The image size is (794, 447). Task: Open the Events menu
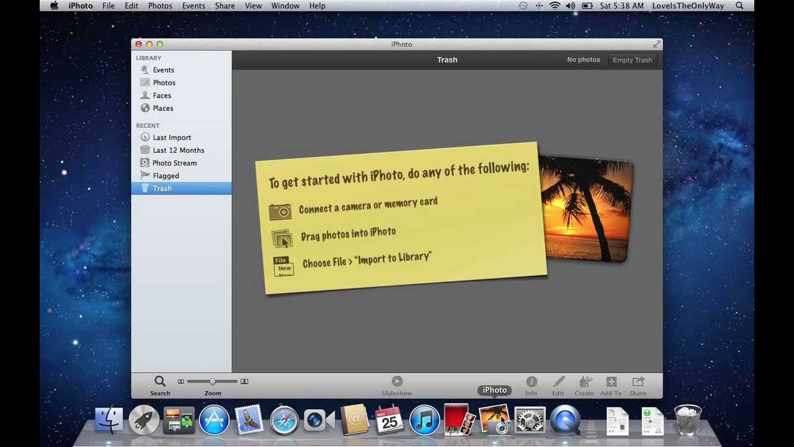click(194, 6)
